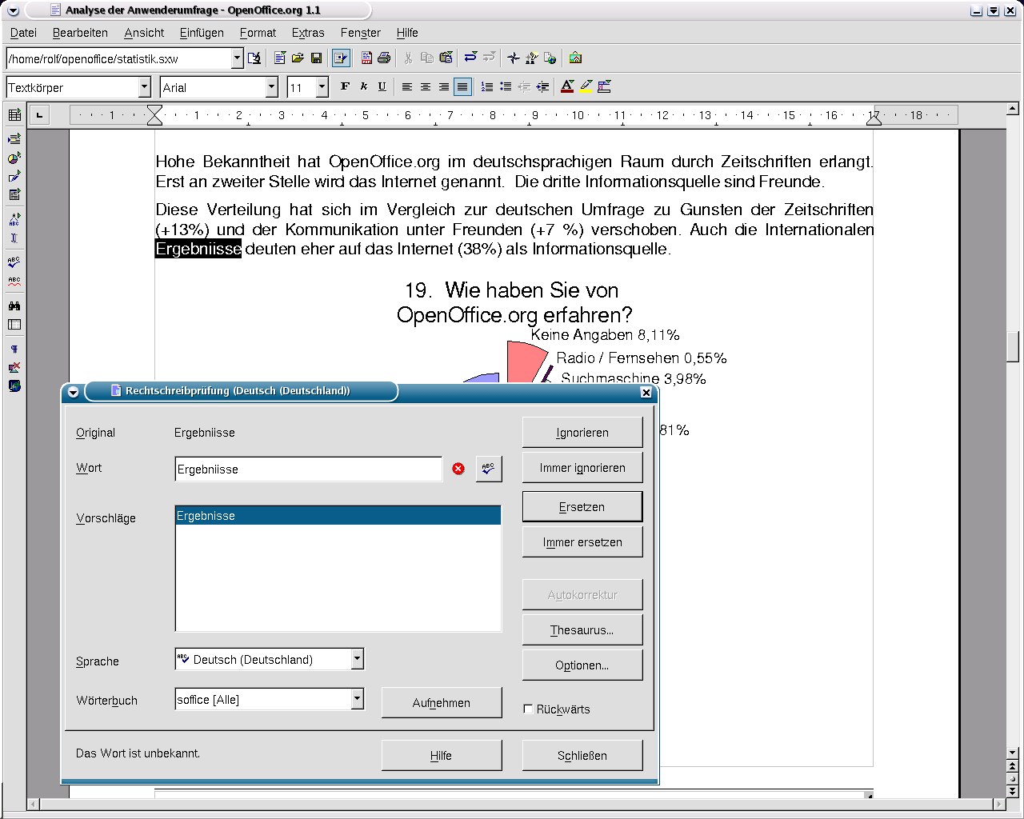Click the Save document icon
Screen dimensions: 1024x819
(316, 58)
